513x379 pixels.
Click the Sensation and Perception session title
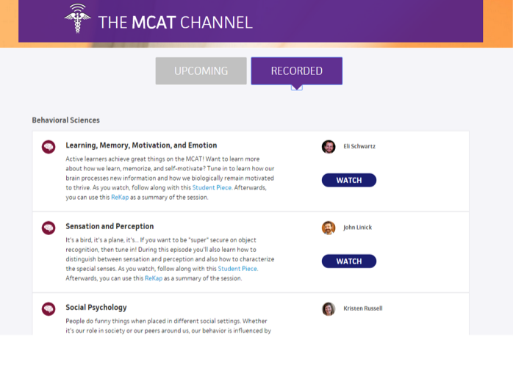pos(110,227)
